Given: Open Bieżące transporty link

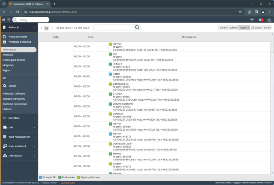Looking at the screenshot, I should [14, 99].
